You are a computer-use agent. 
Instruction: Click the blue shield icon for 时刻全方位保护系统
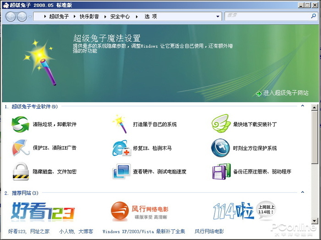220,148
